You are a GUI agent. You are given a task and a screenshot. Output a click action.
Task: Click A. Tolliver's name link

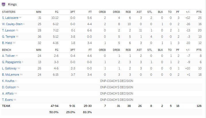click(x=8, y=56)
